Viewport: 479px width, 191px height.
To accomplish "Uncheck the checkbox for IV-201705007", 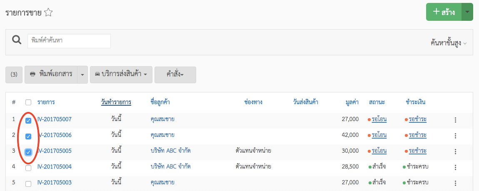I will click(28, 121).
